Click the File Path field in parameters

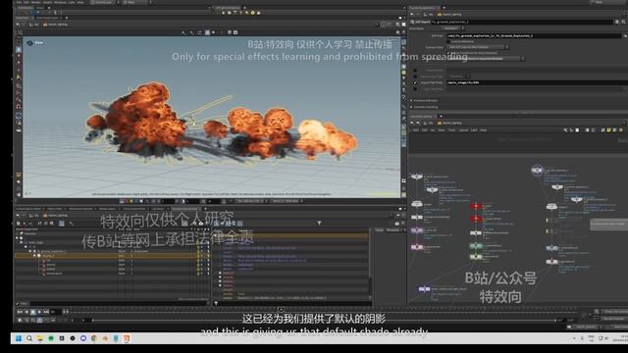tap(534, 35)
